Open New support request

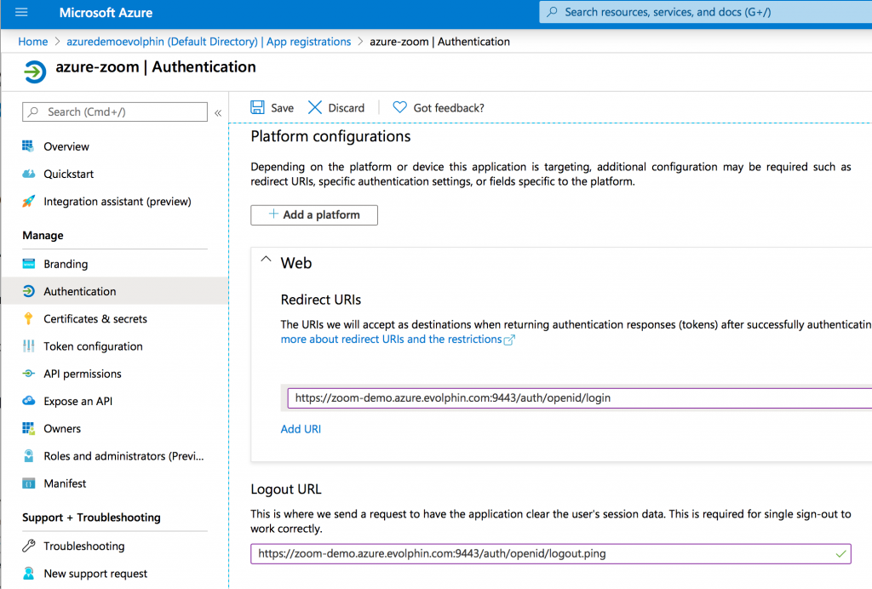point(95,574)
